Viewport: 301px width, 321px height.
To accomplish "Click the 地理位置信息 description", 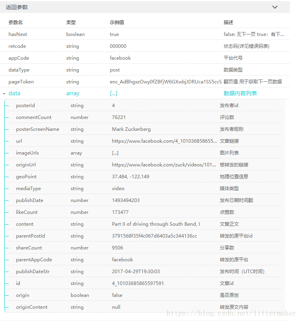I will [x=234, y=177].
